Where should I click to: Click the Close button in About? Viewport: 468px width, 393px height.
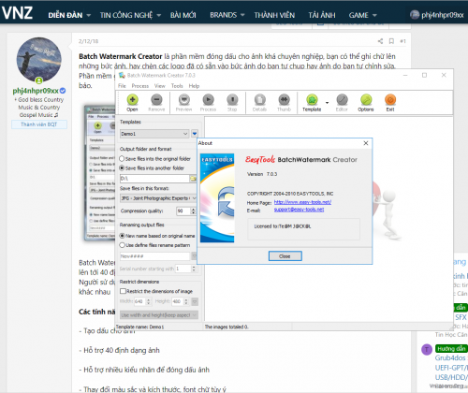[285, 256]
